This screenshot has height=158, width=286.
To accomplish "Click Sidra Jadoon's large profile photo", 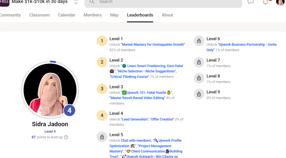I will (50, 90).
